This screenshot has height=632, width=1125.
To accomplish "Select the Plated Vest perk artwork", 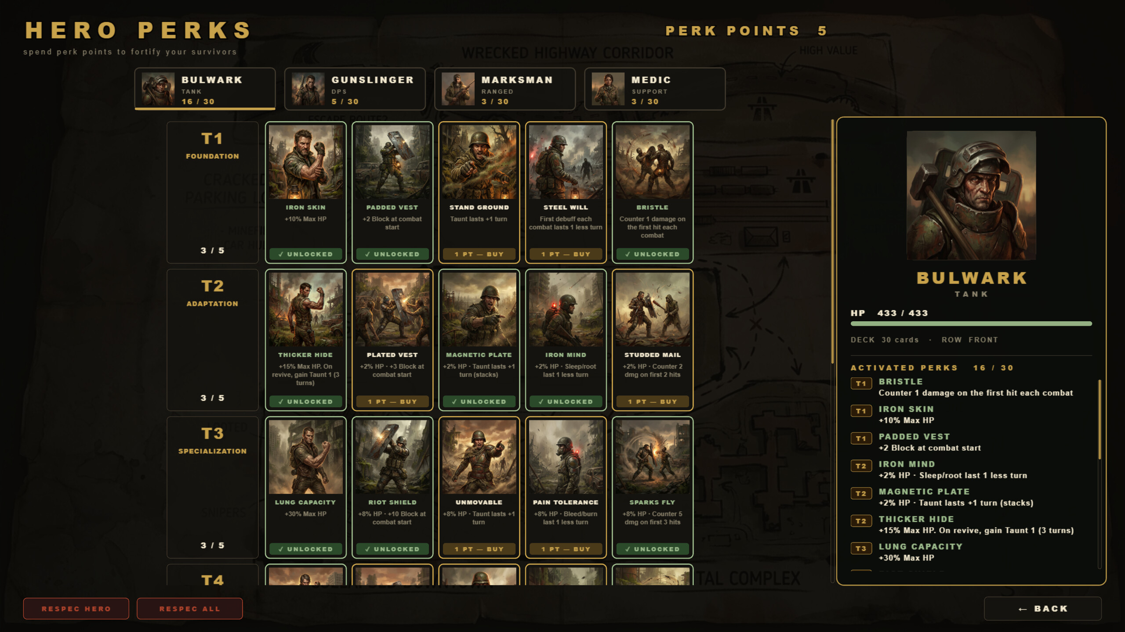I will coord(392,309).
